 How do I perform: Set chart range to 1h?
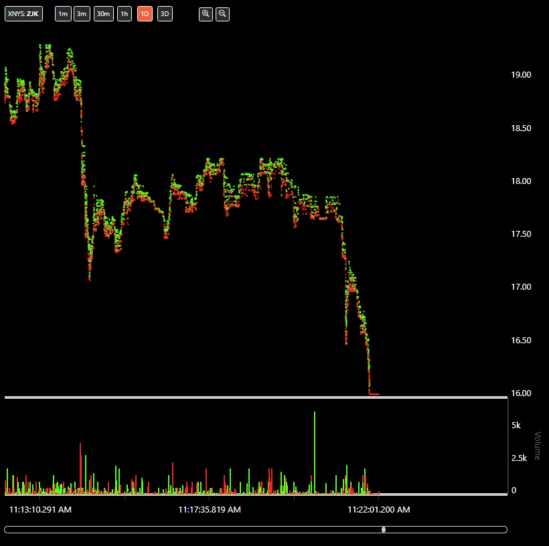click(125, 14)
